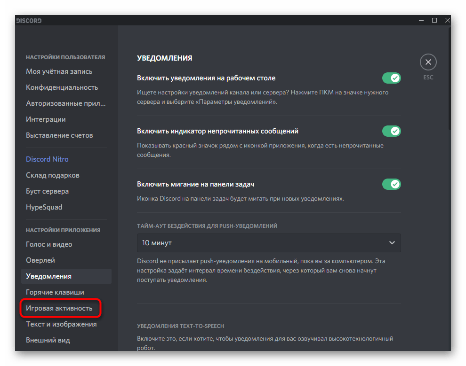Open Игровая активность settings
Image resolution: width=466 pixels, height=366 pixels.
(x=59, y=308)
